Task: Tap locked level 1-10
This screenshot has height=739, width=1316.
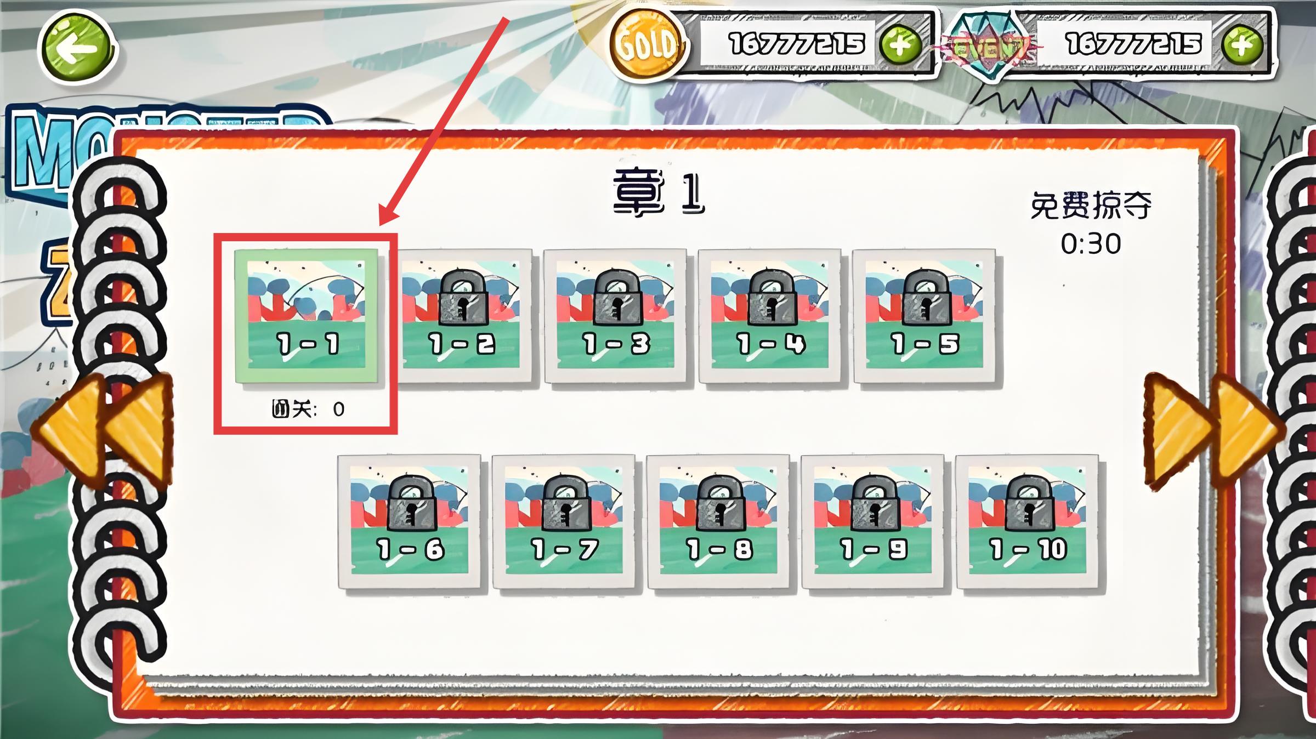Action: (x=1028, y=521)
